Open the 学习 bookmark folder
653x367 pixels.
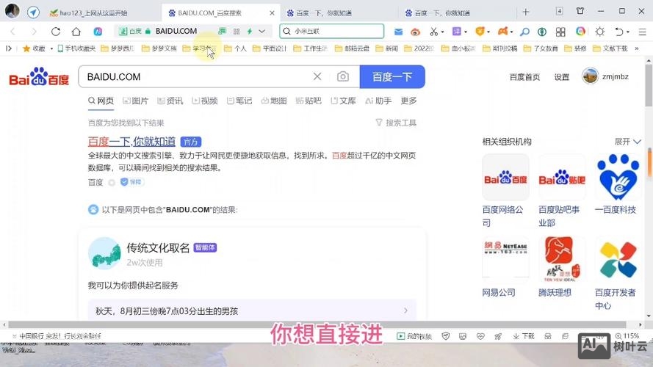pos(200,48)
